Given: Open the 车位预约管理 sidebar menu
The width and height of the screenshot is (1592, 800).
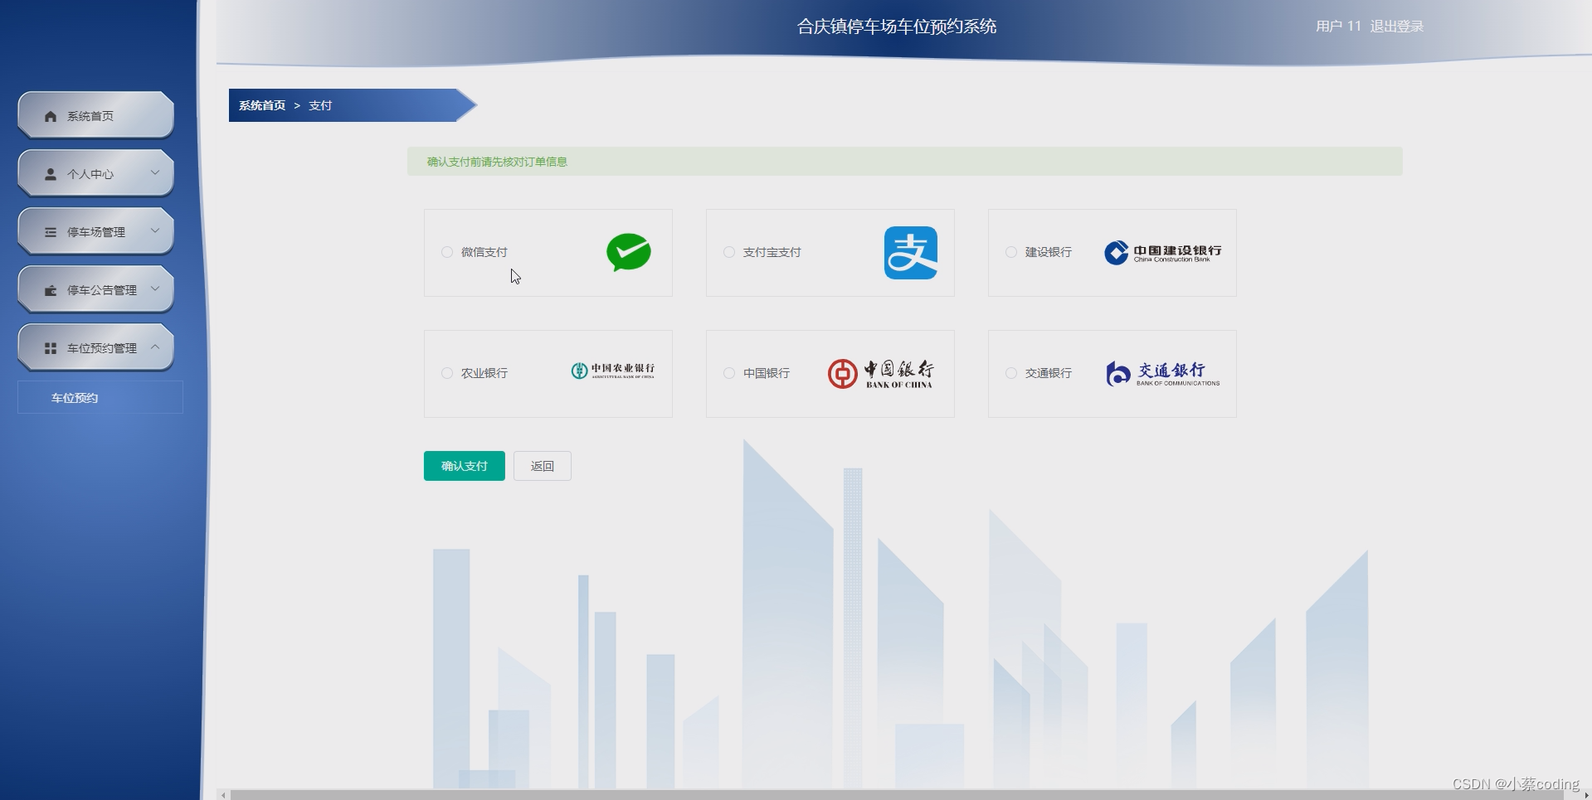Looking at the screenshot, I should click(95, 347).
